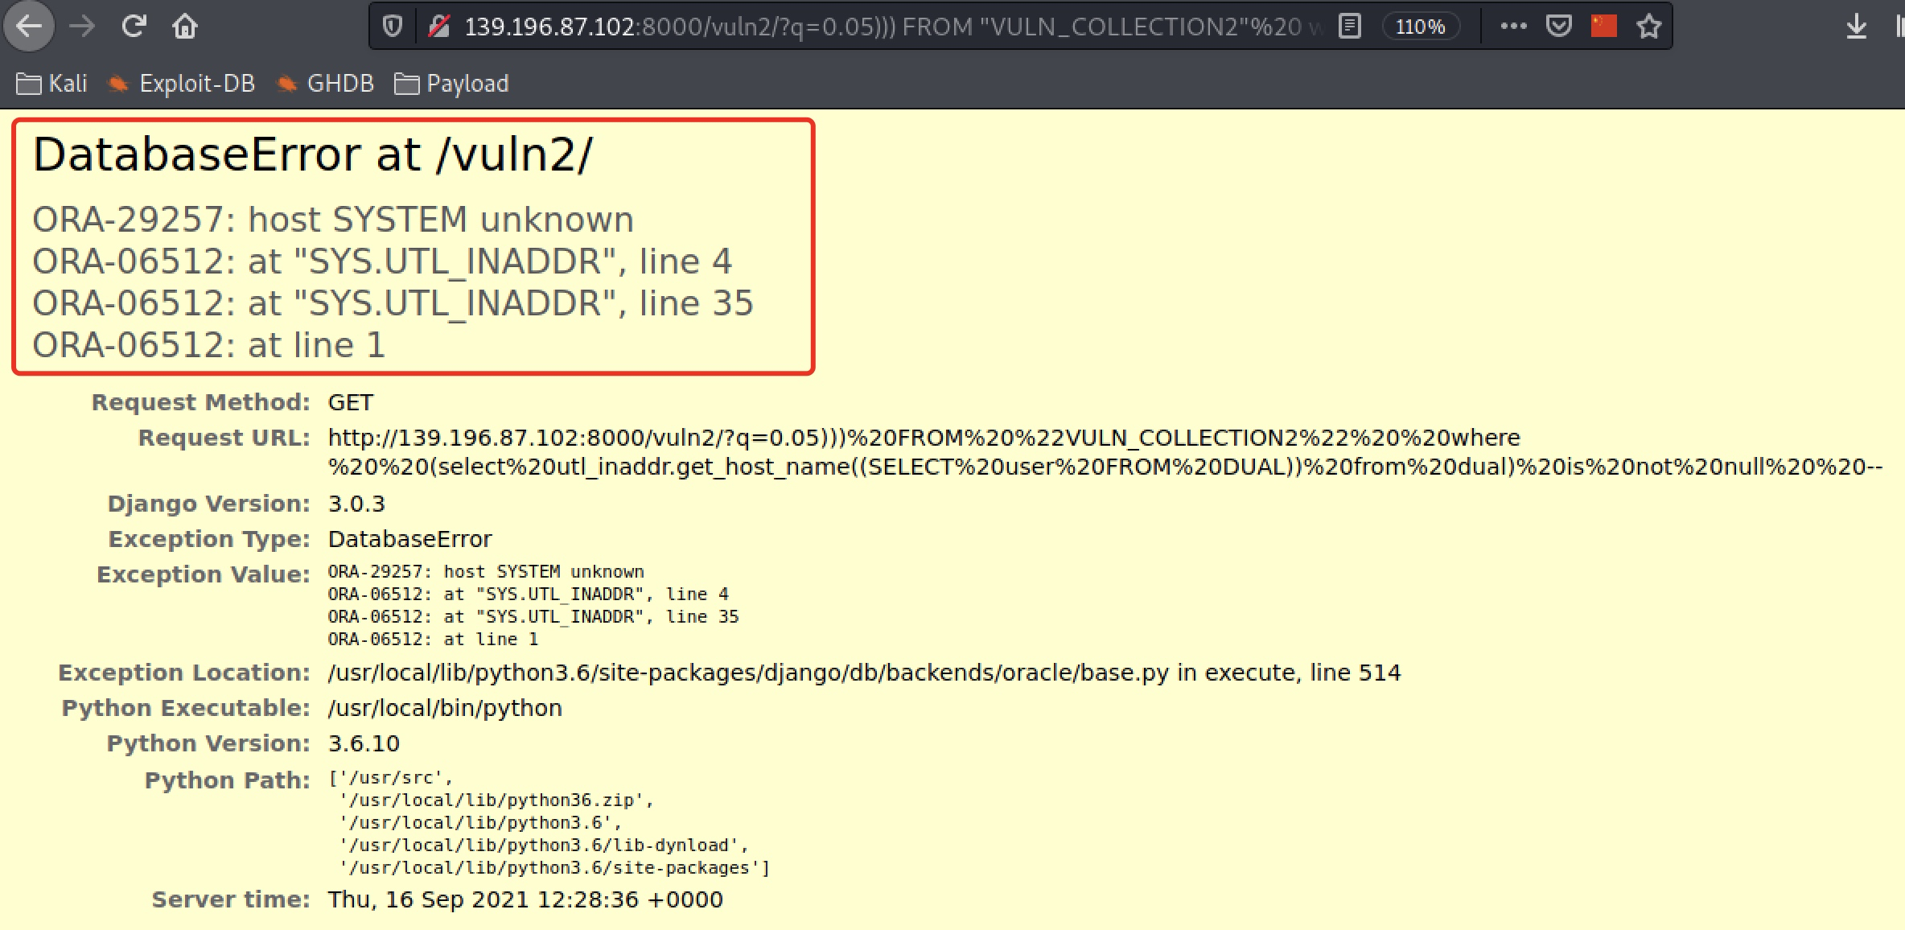1905x930 pixels.
Task: Open the downloads arrow panel
Action: pyautogui.click(x=1856, y=27)
